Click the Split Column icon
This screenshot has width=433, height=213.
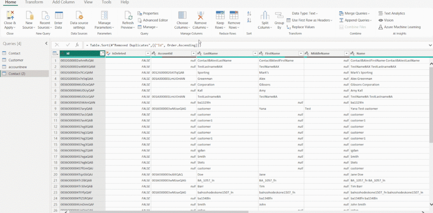coord(264,16)
